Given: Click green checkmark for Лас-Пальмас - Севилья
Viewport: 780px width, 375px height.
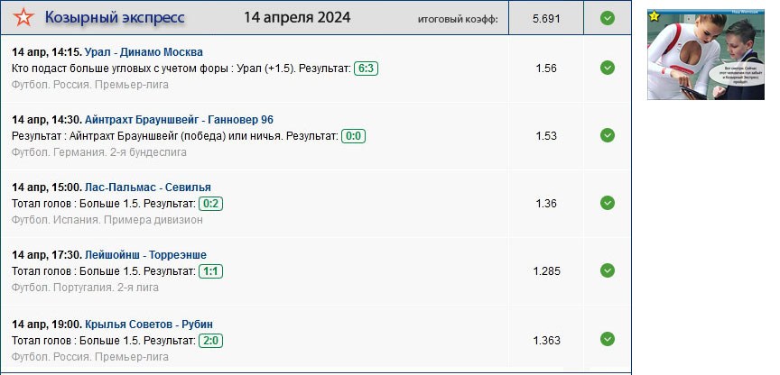Looking at the screenshot, I should [608, 203].
